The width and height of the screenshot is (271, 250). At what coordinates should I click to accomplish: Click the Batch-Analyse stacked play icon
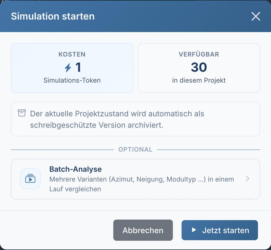(x=30, y=179)
